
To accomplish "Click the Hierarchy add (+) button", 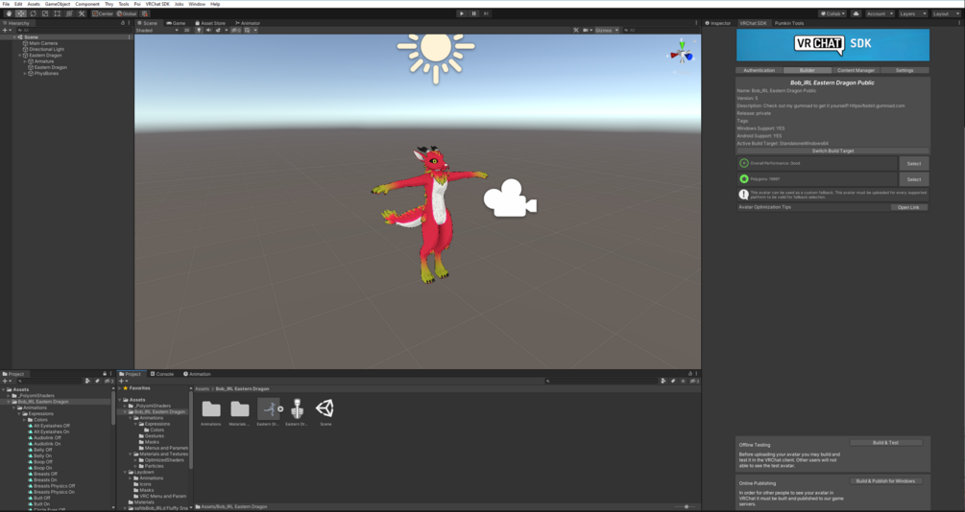I will (x=6, y=30).
